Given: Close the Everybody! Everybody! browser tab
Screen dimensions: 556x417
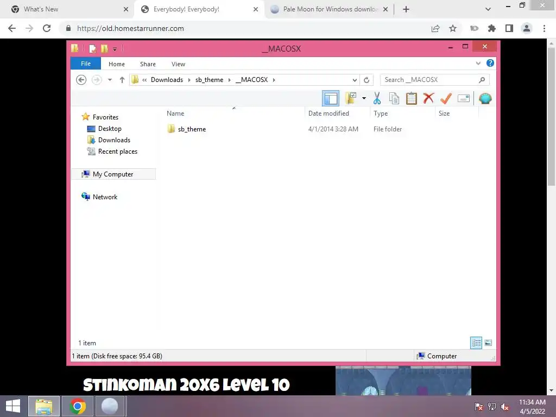Looking at the screenshot, I should (256, 10).
